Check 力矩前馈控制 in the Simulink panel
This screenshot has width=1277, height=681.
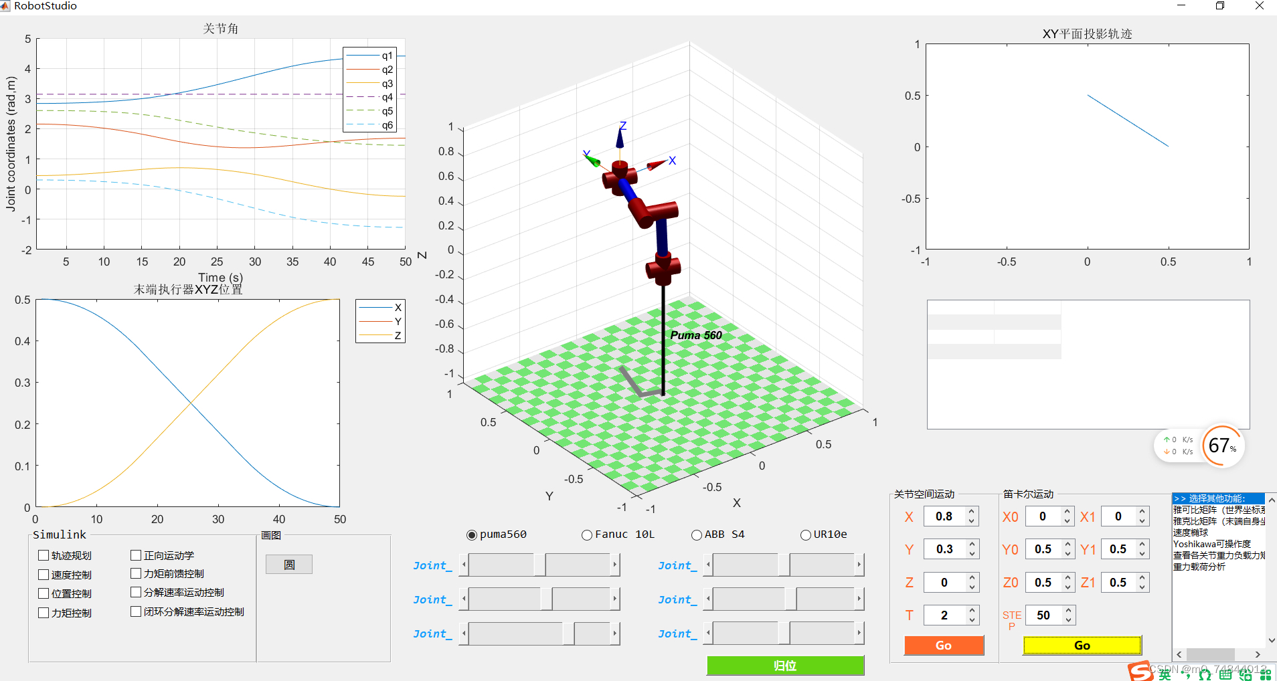pos(136,573)
